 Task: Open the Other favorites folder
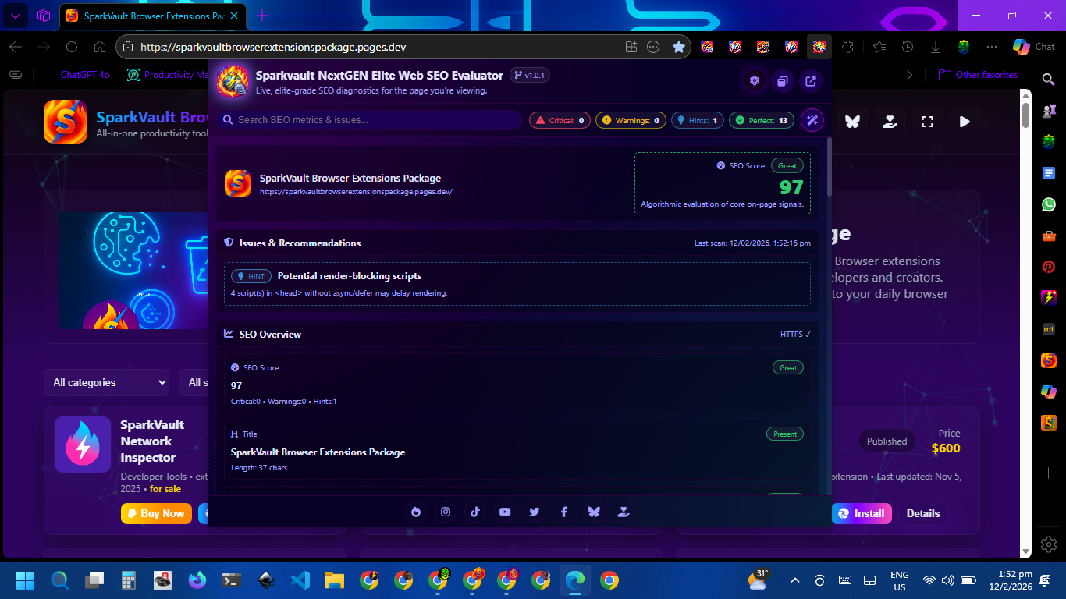point(978,75)
